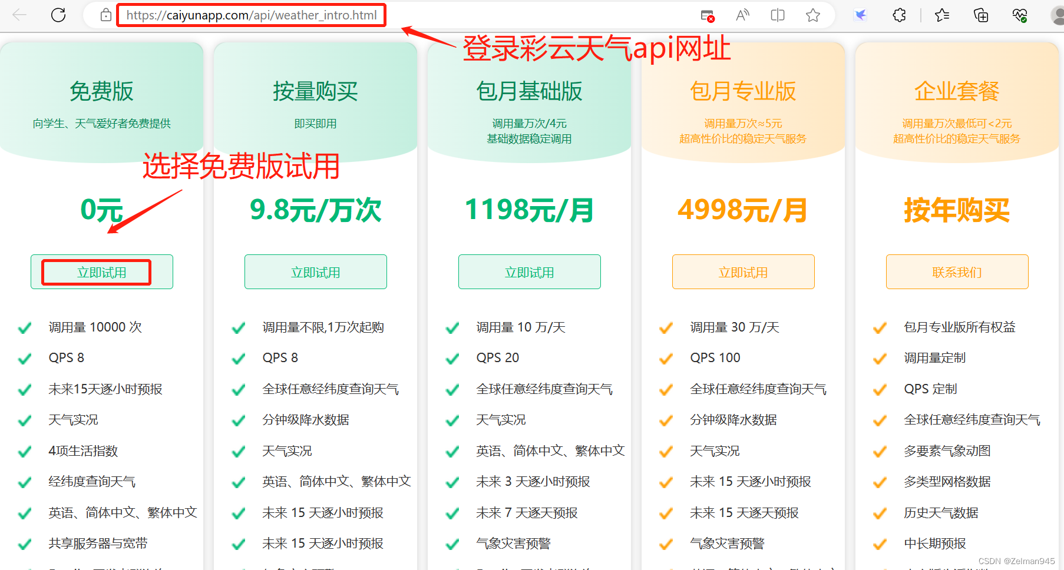Screen dimensions: 1064x570
Task: Click 调用量万次/4元 subtitle
Action: pos(530,124)
